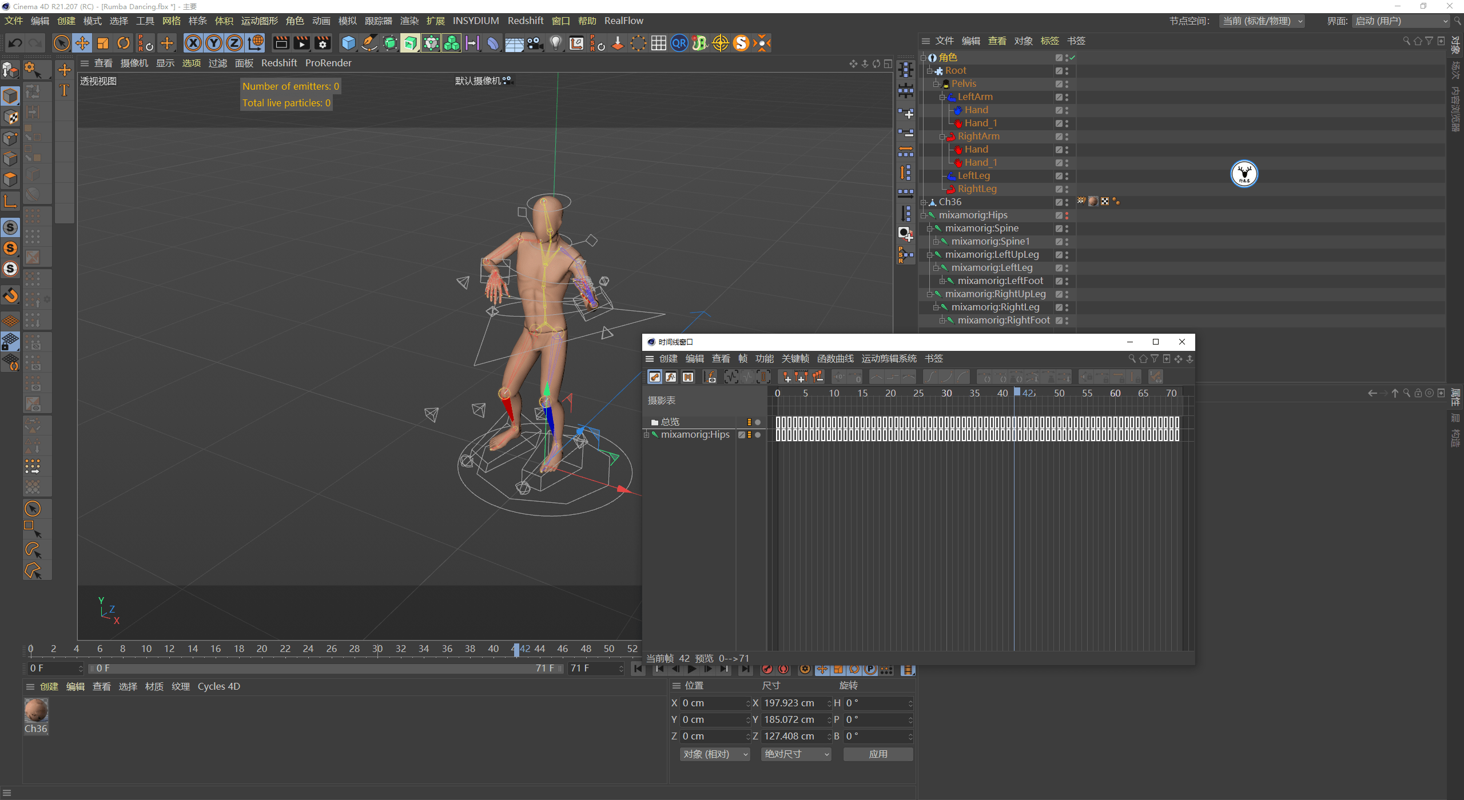Click the record keyframe button in animation toolbar
Image resolution: width=1464 pixels, height=800 pixels.
(768, 669)
